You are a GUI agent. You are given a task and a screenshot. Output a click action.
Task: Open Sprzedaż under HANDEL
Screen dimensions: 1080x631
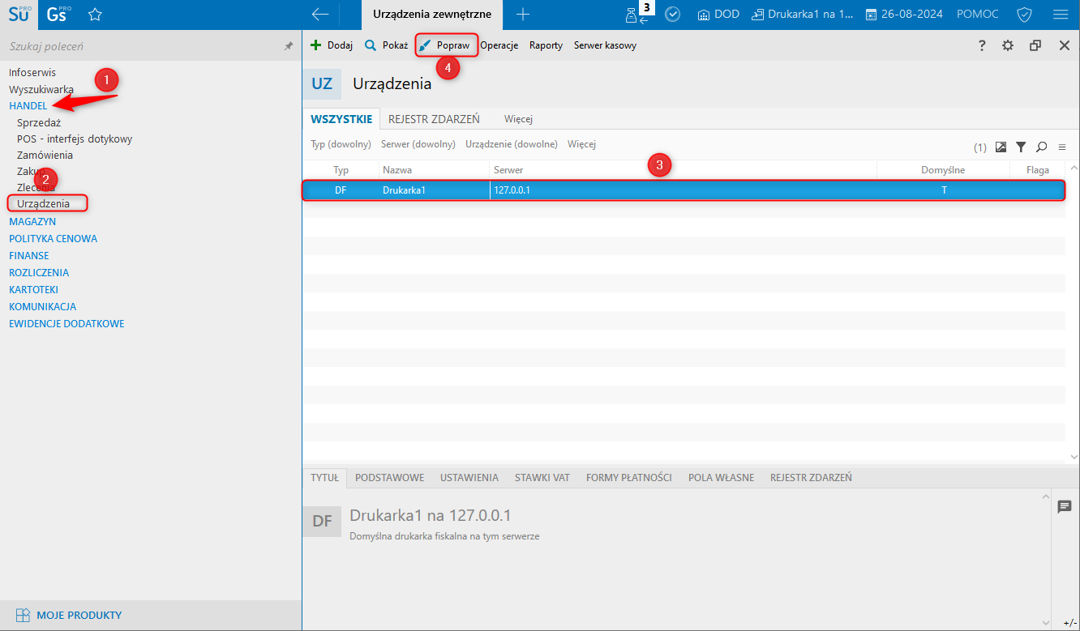pyautogui.click(x=39, y=123)
